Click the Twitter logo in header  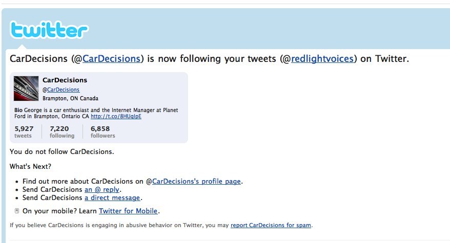click(x=49, y=30)
